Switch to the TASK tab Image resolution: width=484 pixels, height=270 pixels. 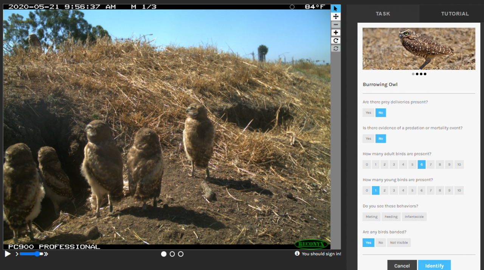[x=383, y=14]
